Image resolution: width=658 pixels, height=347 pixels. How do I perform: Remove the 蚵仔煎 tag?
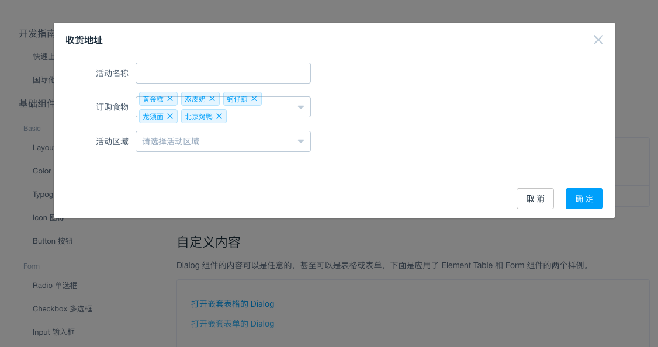[254, 98]
